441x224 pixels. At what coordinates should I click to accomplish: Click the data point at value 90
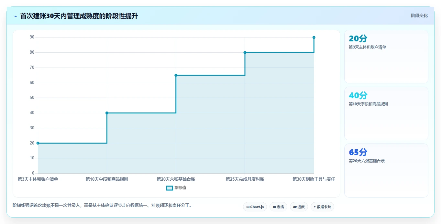coord(314,37)
